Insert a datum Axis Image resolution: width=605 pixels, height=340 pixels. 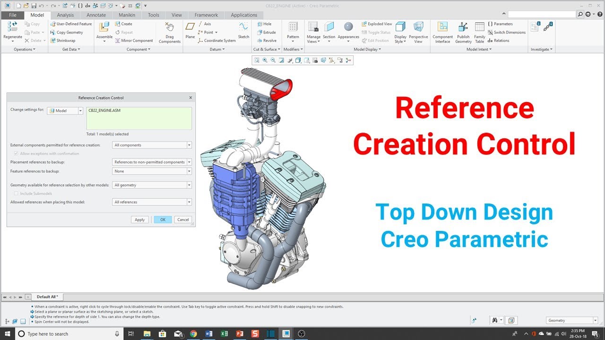(205, 24)
